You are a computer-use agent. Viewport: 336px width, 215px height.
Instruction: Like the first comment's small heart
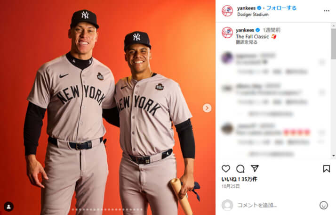pyautogui.click(x=322, y=62)
